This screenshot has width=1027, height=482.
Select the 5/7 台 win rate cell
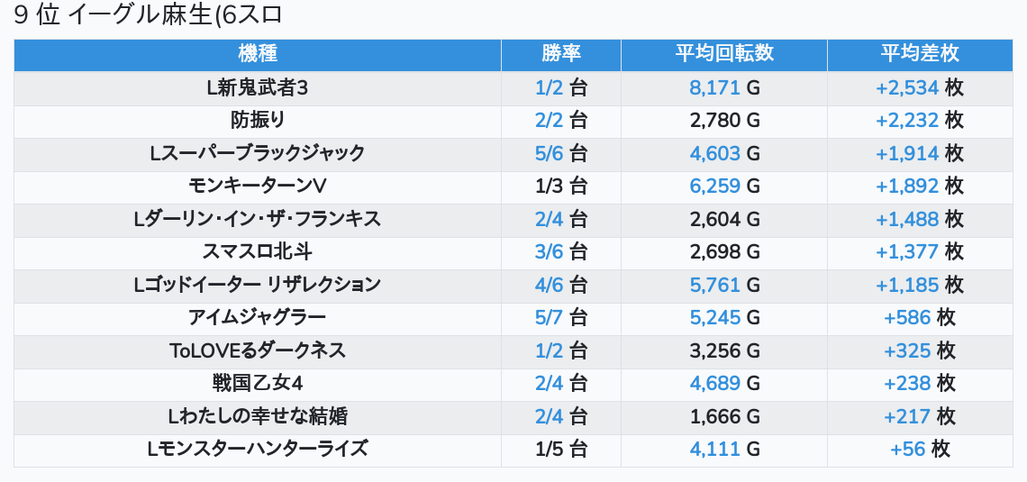pos(560,317)
